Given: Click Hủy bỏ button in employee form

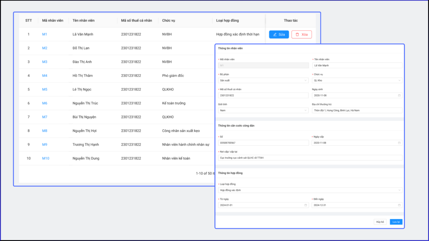Looking at the screenshot, I should tap(380, 222).
